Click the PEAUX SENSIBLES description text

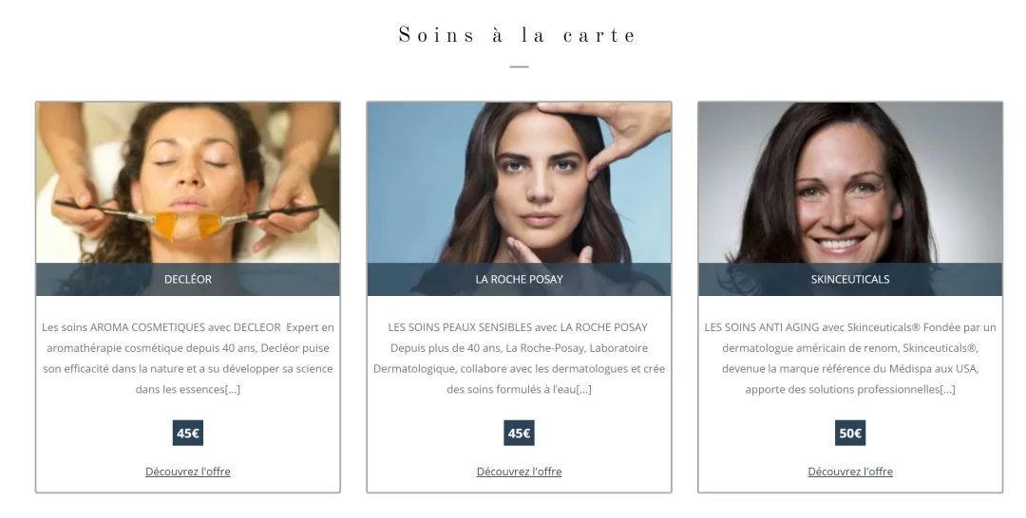tap(519, 358)
